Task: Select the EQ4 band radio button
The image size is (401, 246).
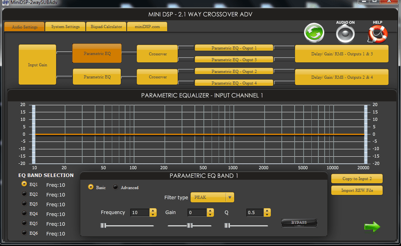Action: coord(24,213)
